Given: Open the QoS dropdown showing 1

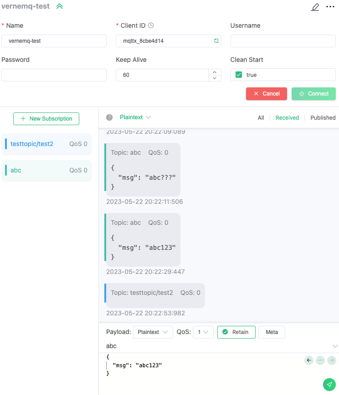Looking at the screenshot, I should click(203, 332).
